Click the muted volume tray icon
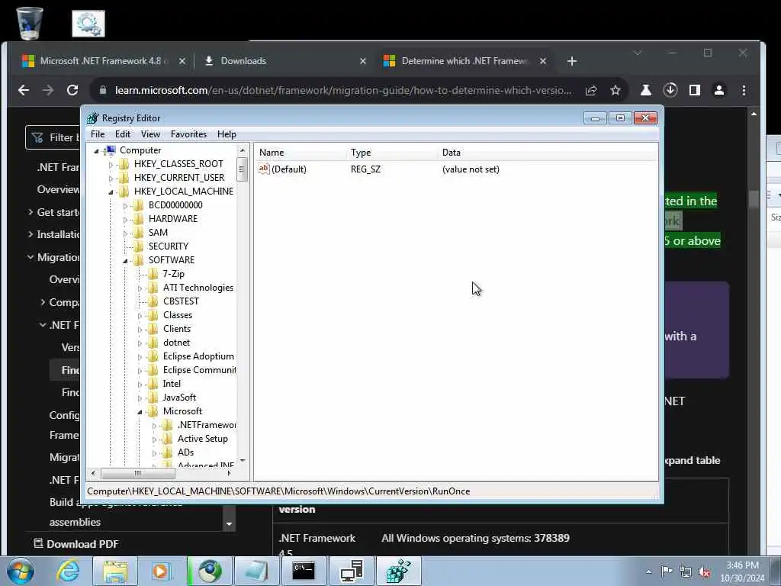The height and width of the screenshot is (586, 781). (x=704, y=572)
